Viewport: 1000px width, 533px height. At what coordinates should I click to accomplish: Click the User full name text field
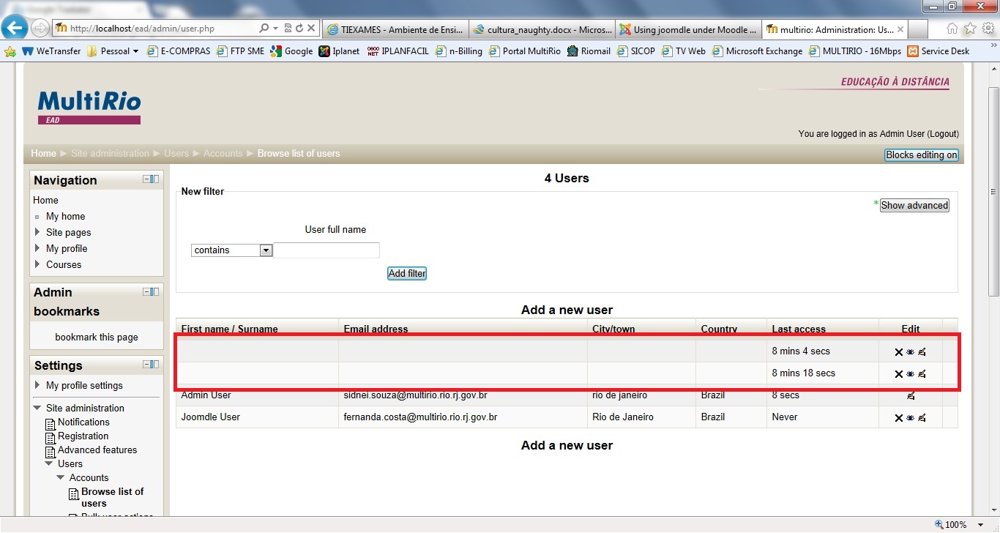pos(327,250)
